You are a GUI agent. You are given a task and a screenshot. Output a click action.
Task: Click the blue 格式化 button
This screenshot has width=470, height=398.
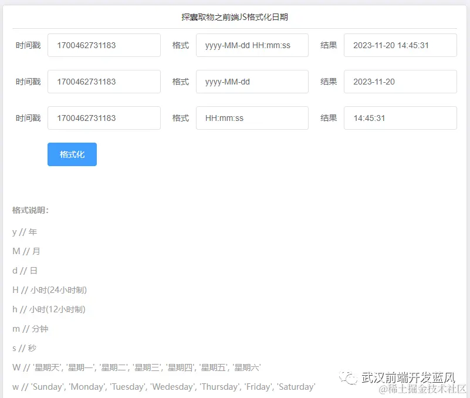pyautogui.click(x=72, y=154)
